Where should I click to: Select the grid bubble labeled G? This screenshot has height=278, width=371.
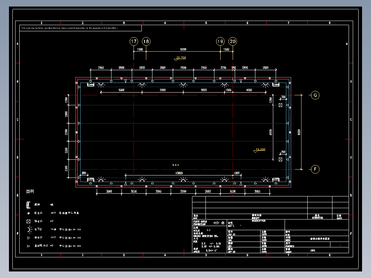[x=315, y=95]
